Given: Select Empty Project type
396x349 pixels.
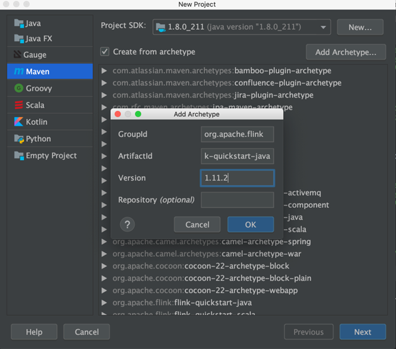Looking at the screenshot, I should (x=50, y=155).
